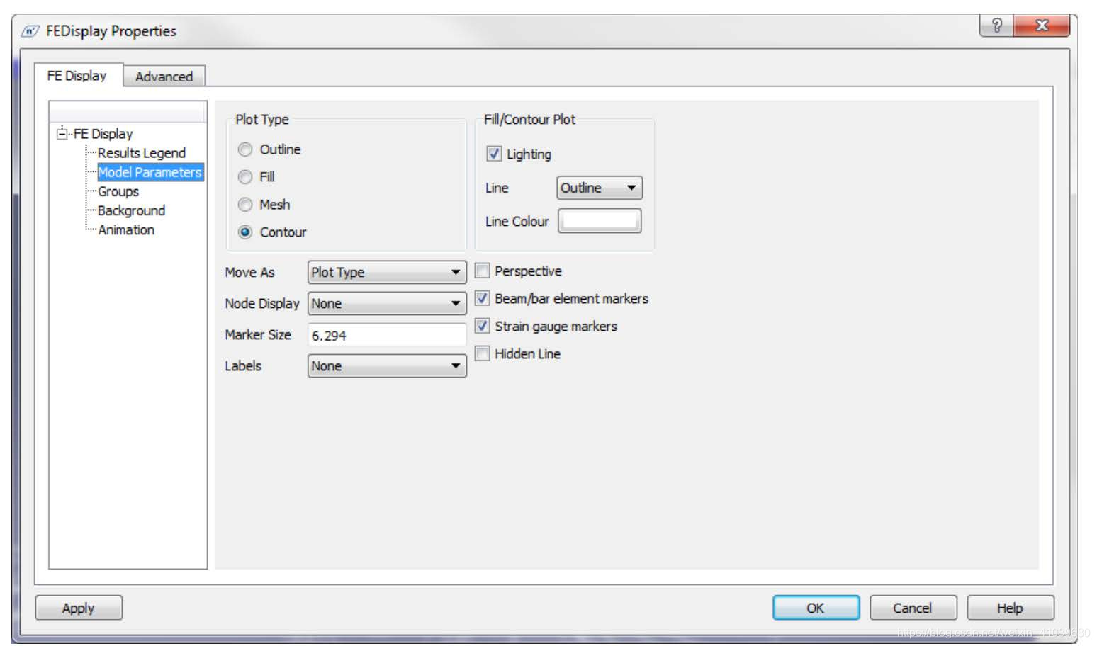Switch to the Advanced tab
This screenshot has width=1097, height=646.
[x=164, y=76]
